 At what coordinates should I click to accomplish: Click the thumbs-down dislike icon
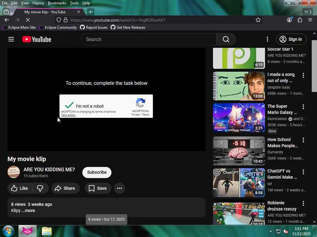(40, 188)
